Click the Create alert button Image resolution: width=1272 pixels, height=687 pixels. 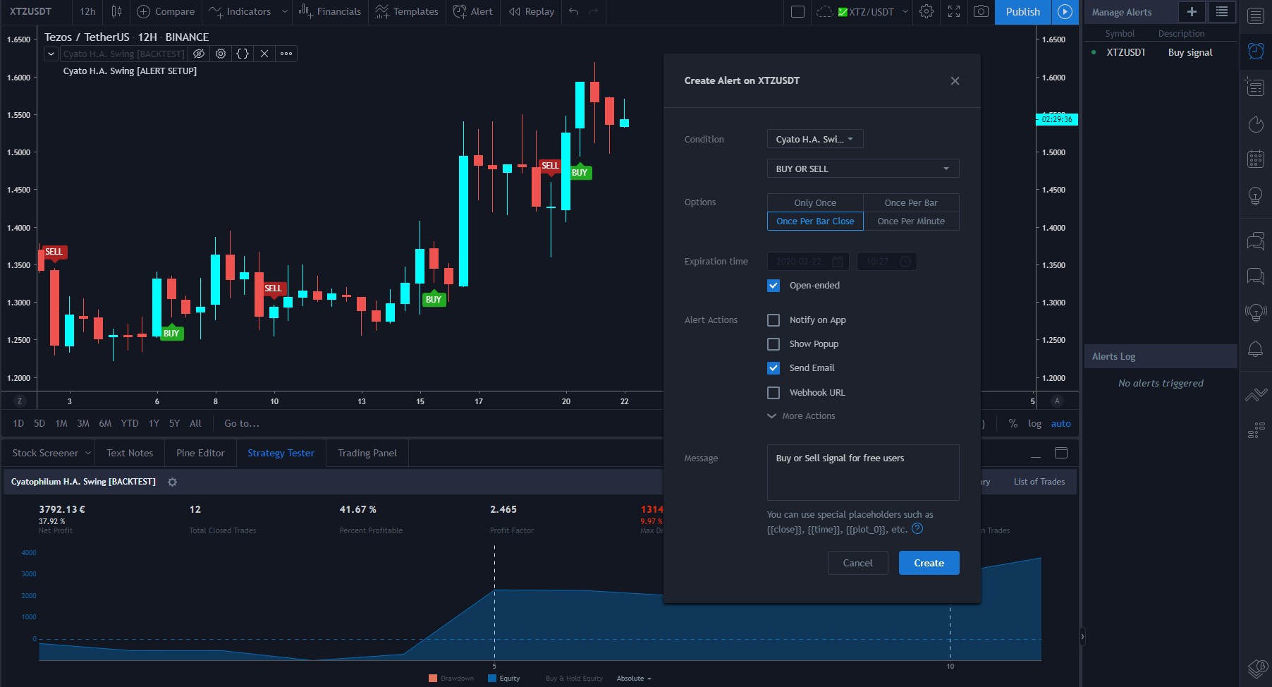(929, 563)
